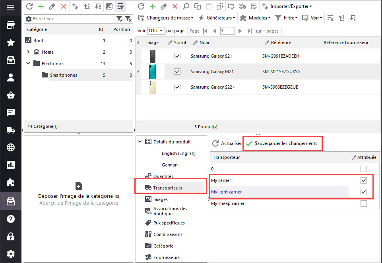Viewport: 382px width, 263px height.
Task: Open the globe localization icon in sidebar
Action: 11,147
